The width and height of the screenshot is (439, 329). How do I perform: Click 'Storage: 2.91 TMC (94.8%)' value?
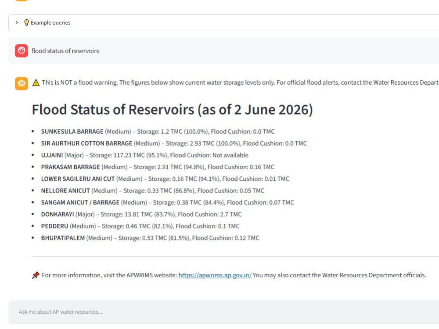pyautogui.click(x=169, y=167)
